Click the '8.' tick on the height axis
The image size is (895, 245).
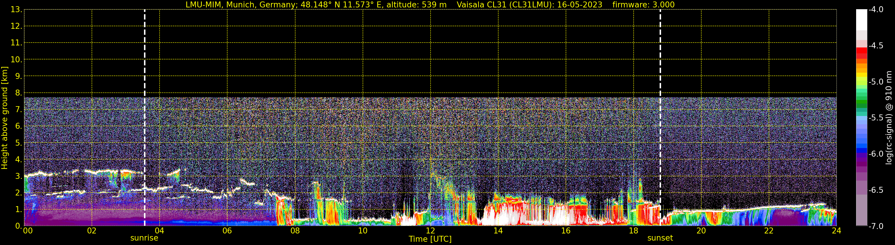pyautogui.click(x=18, y=93)
